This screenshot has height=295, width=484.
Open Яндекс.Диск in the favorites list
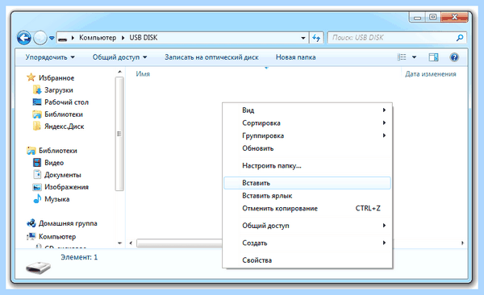pos(65,127)
